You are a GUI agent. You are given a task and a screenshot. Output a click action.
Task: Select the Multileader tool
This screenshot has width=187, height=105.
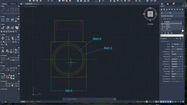tap(3, 69)
